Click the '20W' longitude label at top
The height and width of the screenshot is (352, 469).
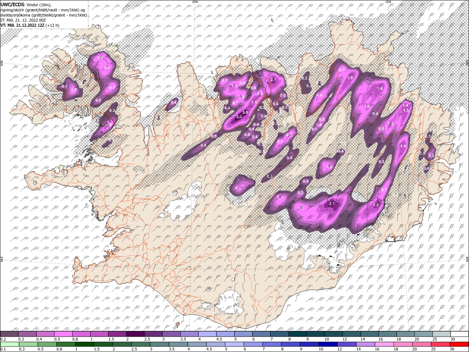195,2
